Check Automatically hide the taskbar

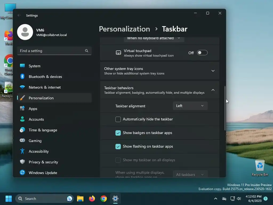tap(118, 119)
